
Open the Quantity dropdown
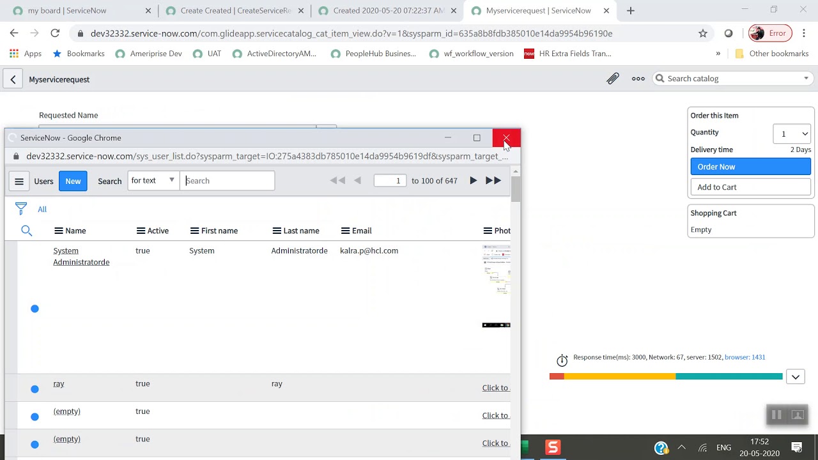(x=792, y=134)
